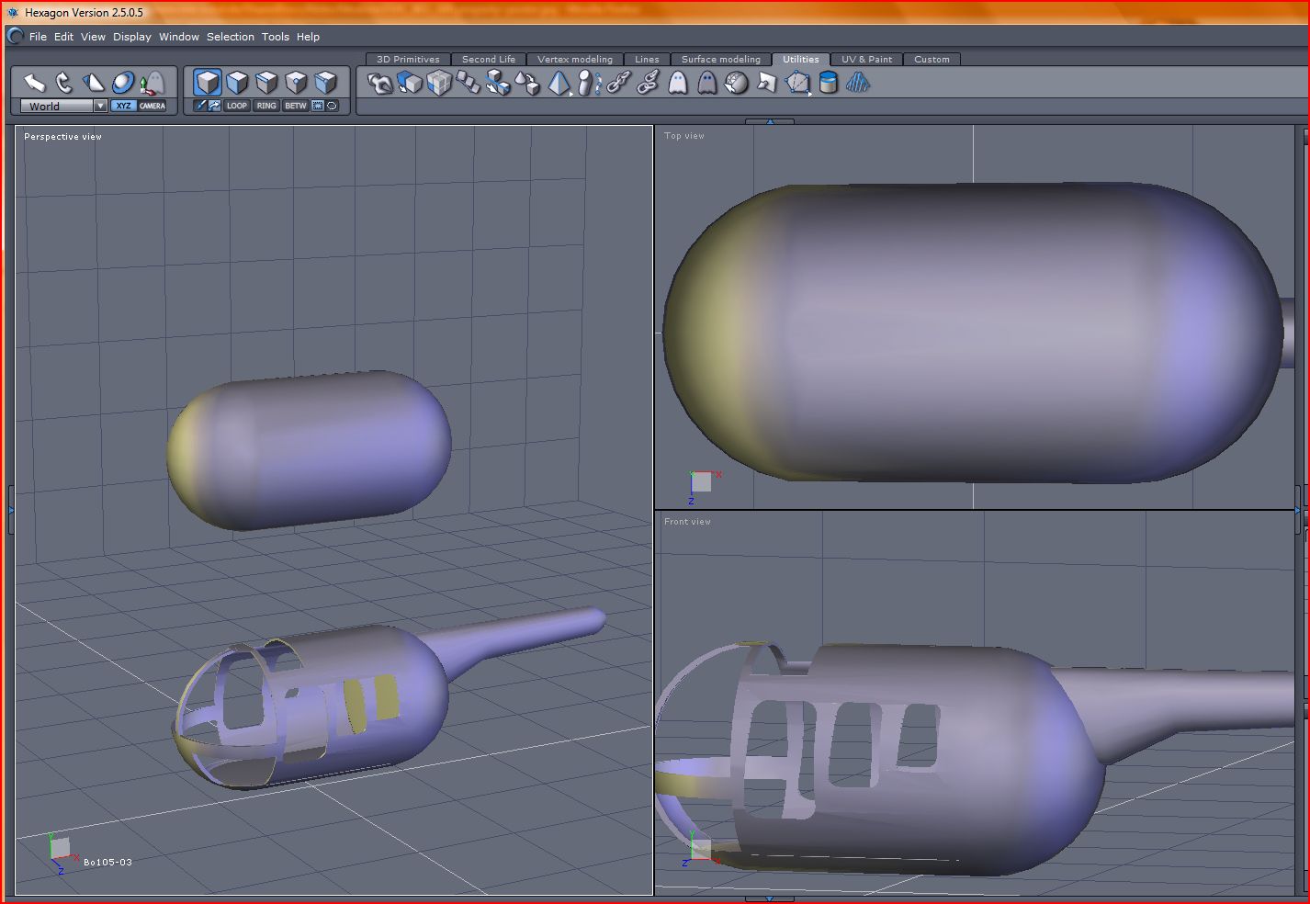The width and height of the screenshot is (1310, 904).
Task: Open the Window menu
Action: pyautogui.click(x=179, y=37)
